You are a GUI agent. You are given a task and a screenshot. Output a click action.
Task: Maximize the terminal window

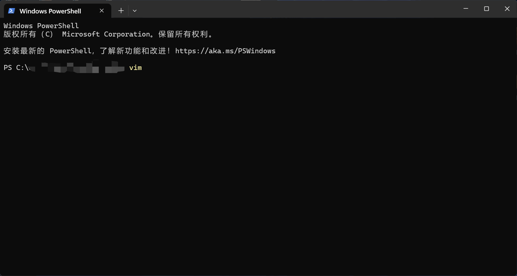pos(486,9)
